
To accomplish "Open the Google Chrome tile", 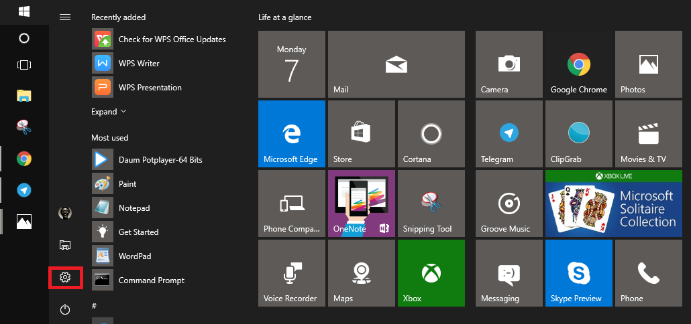I will 578,64.
